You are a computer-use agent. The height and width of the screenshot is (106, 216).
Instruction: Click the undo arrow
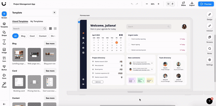132,4
